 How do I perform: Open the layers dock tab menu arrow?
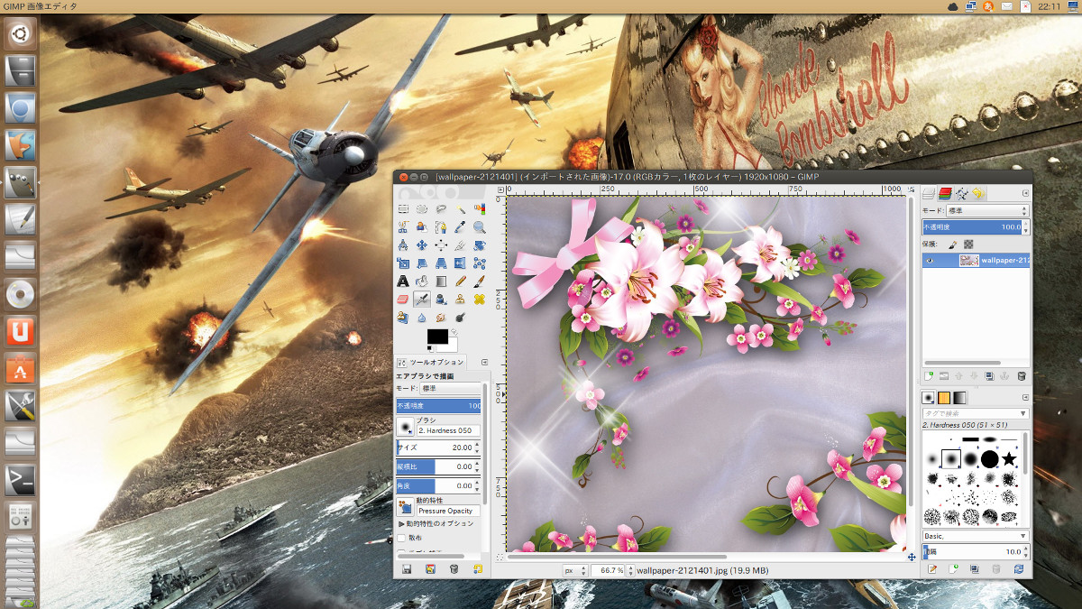1025,193
